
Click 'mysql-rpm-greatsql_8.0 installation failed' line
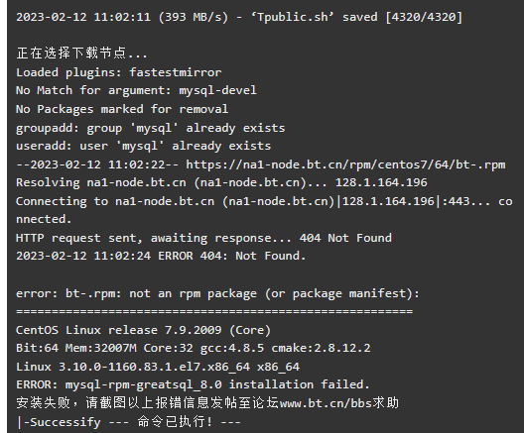pos(193,384)
